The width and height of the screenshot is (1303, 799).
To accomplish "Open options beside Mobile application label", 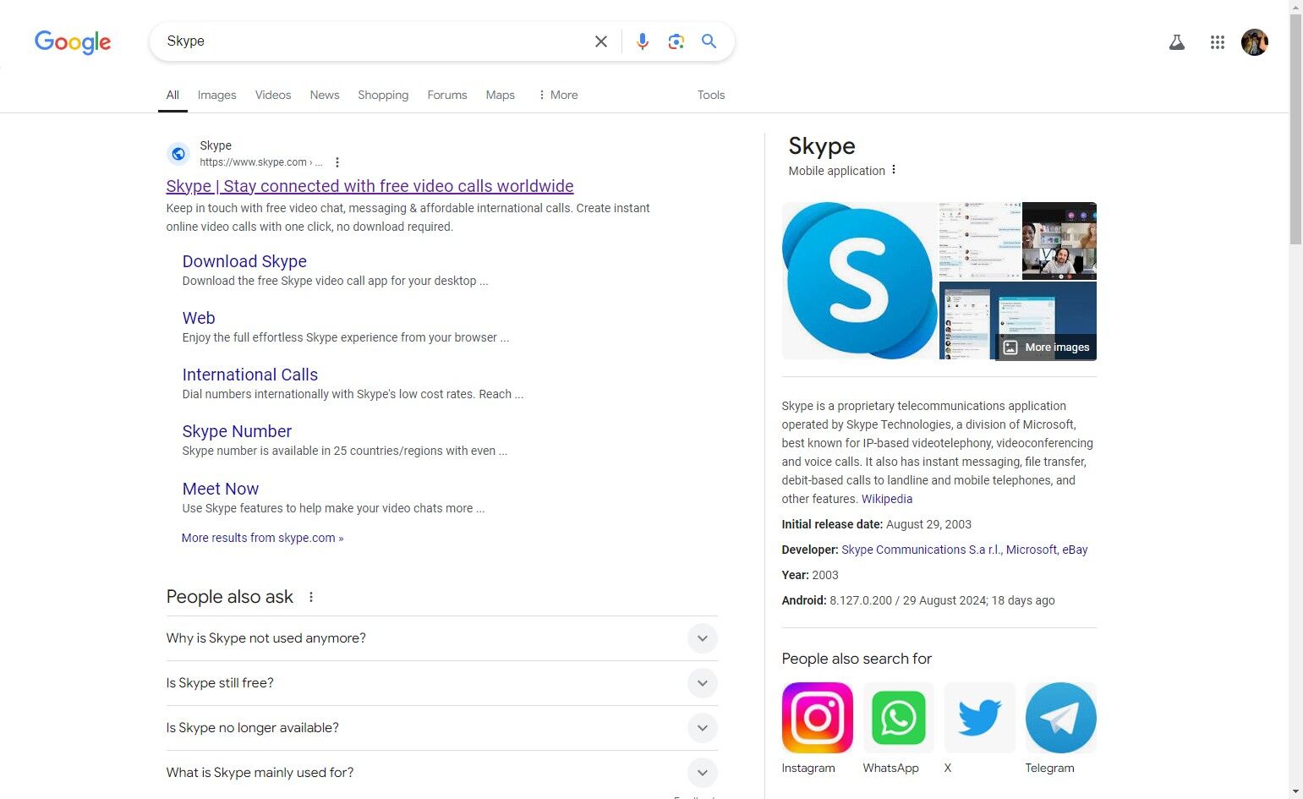I will tap(894, 170).
